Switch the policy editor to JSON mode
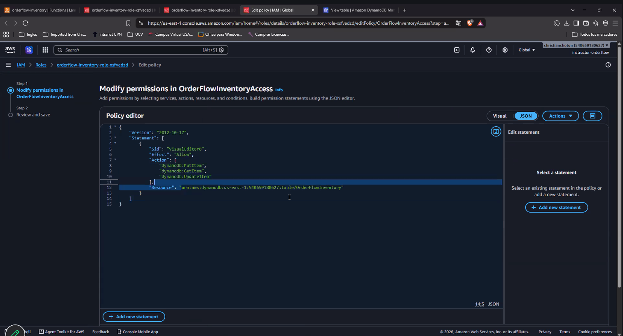623x336 pixels. (526, 116)
